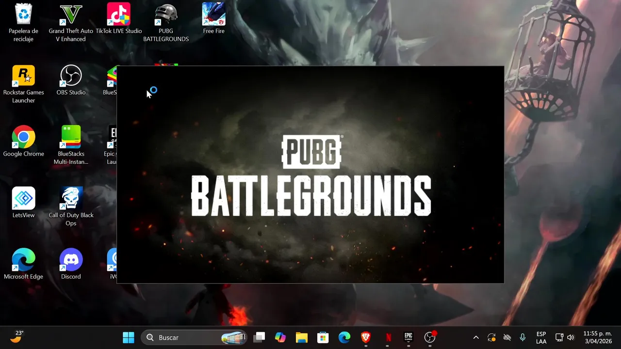621x349 pixels.
Task: Click the OBS Studio desktop shortcut
Action: click(71, 80)
